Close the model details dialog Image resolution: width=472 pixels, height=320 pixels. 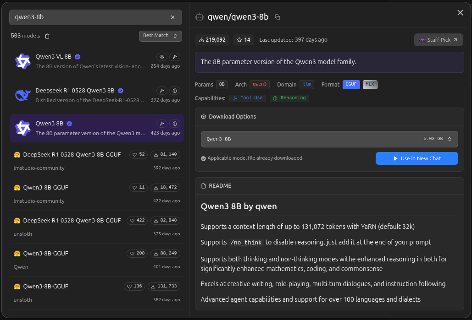(x=460, y=13)
